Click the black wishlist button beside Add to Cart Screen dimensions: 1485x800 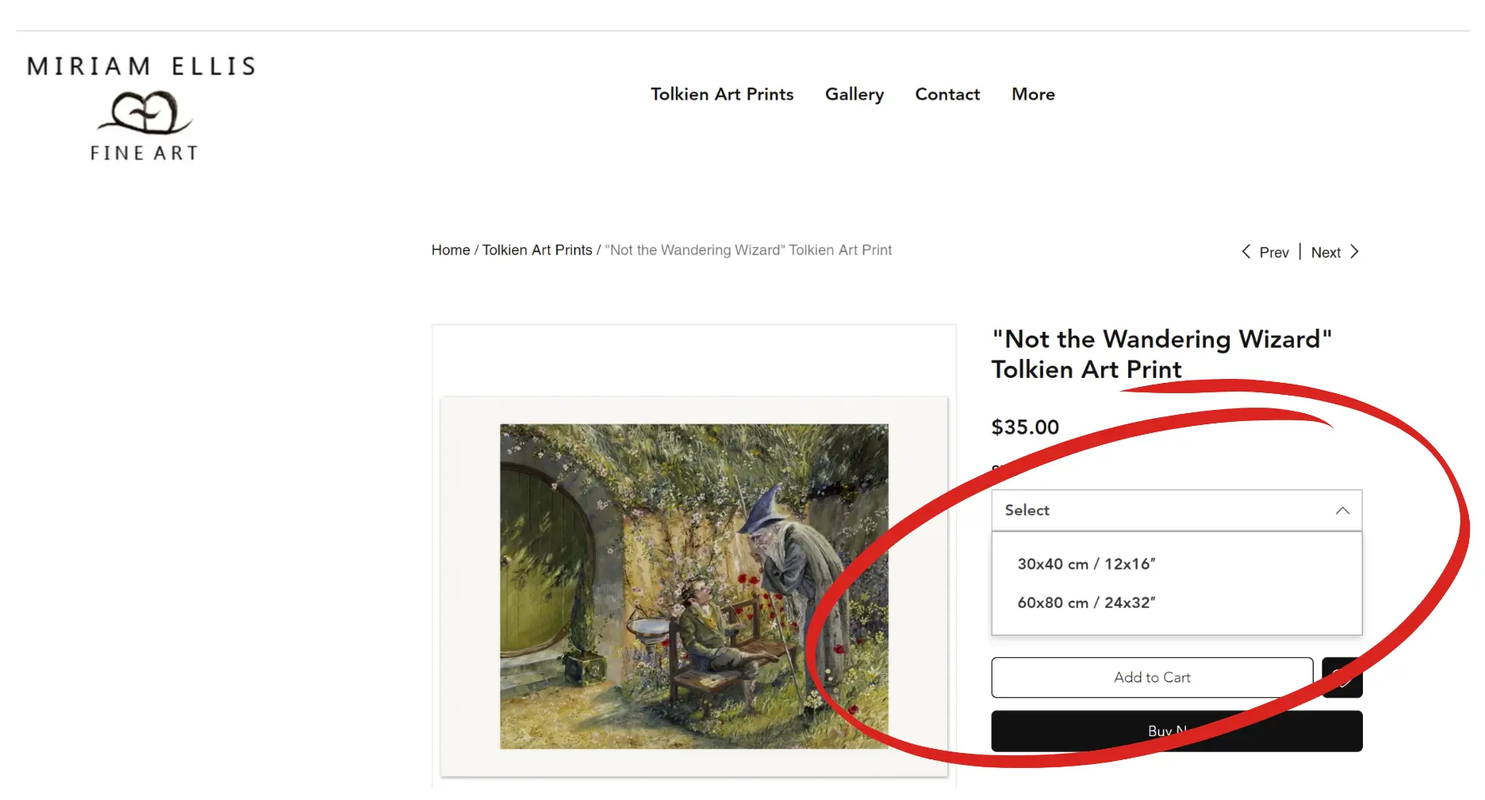[x=1341, y=678]
